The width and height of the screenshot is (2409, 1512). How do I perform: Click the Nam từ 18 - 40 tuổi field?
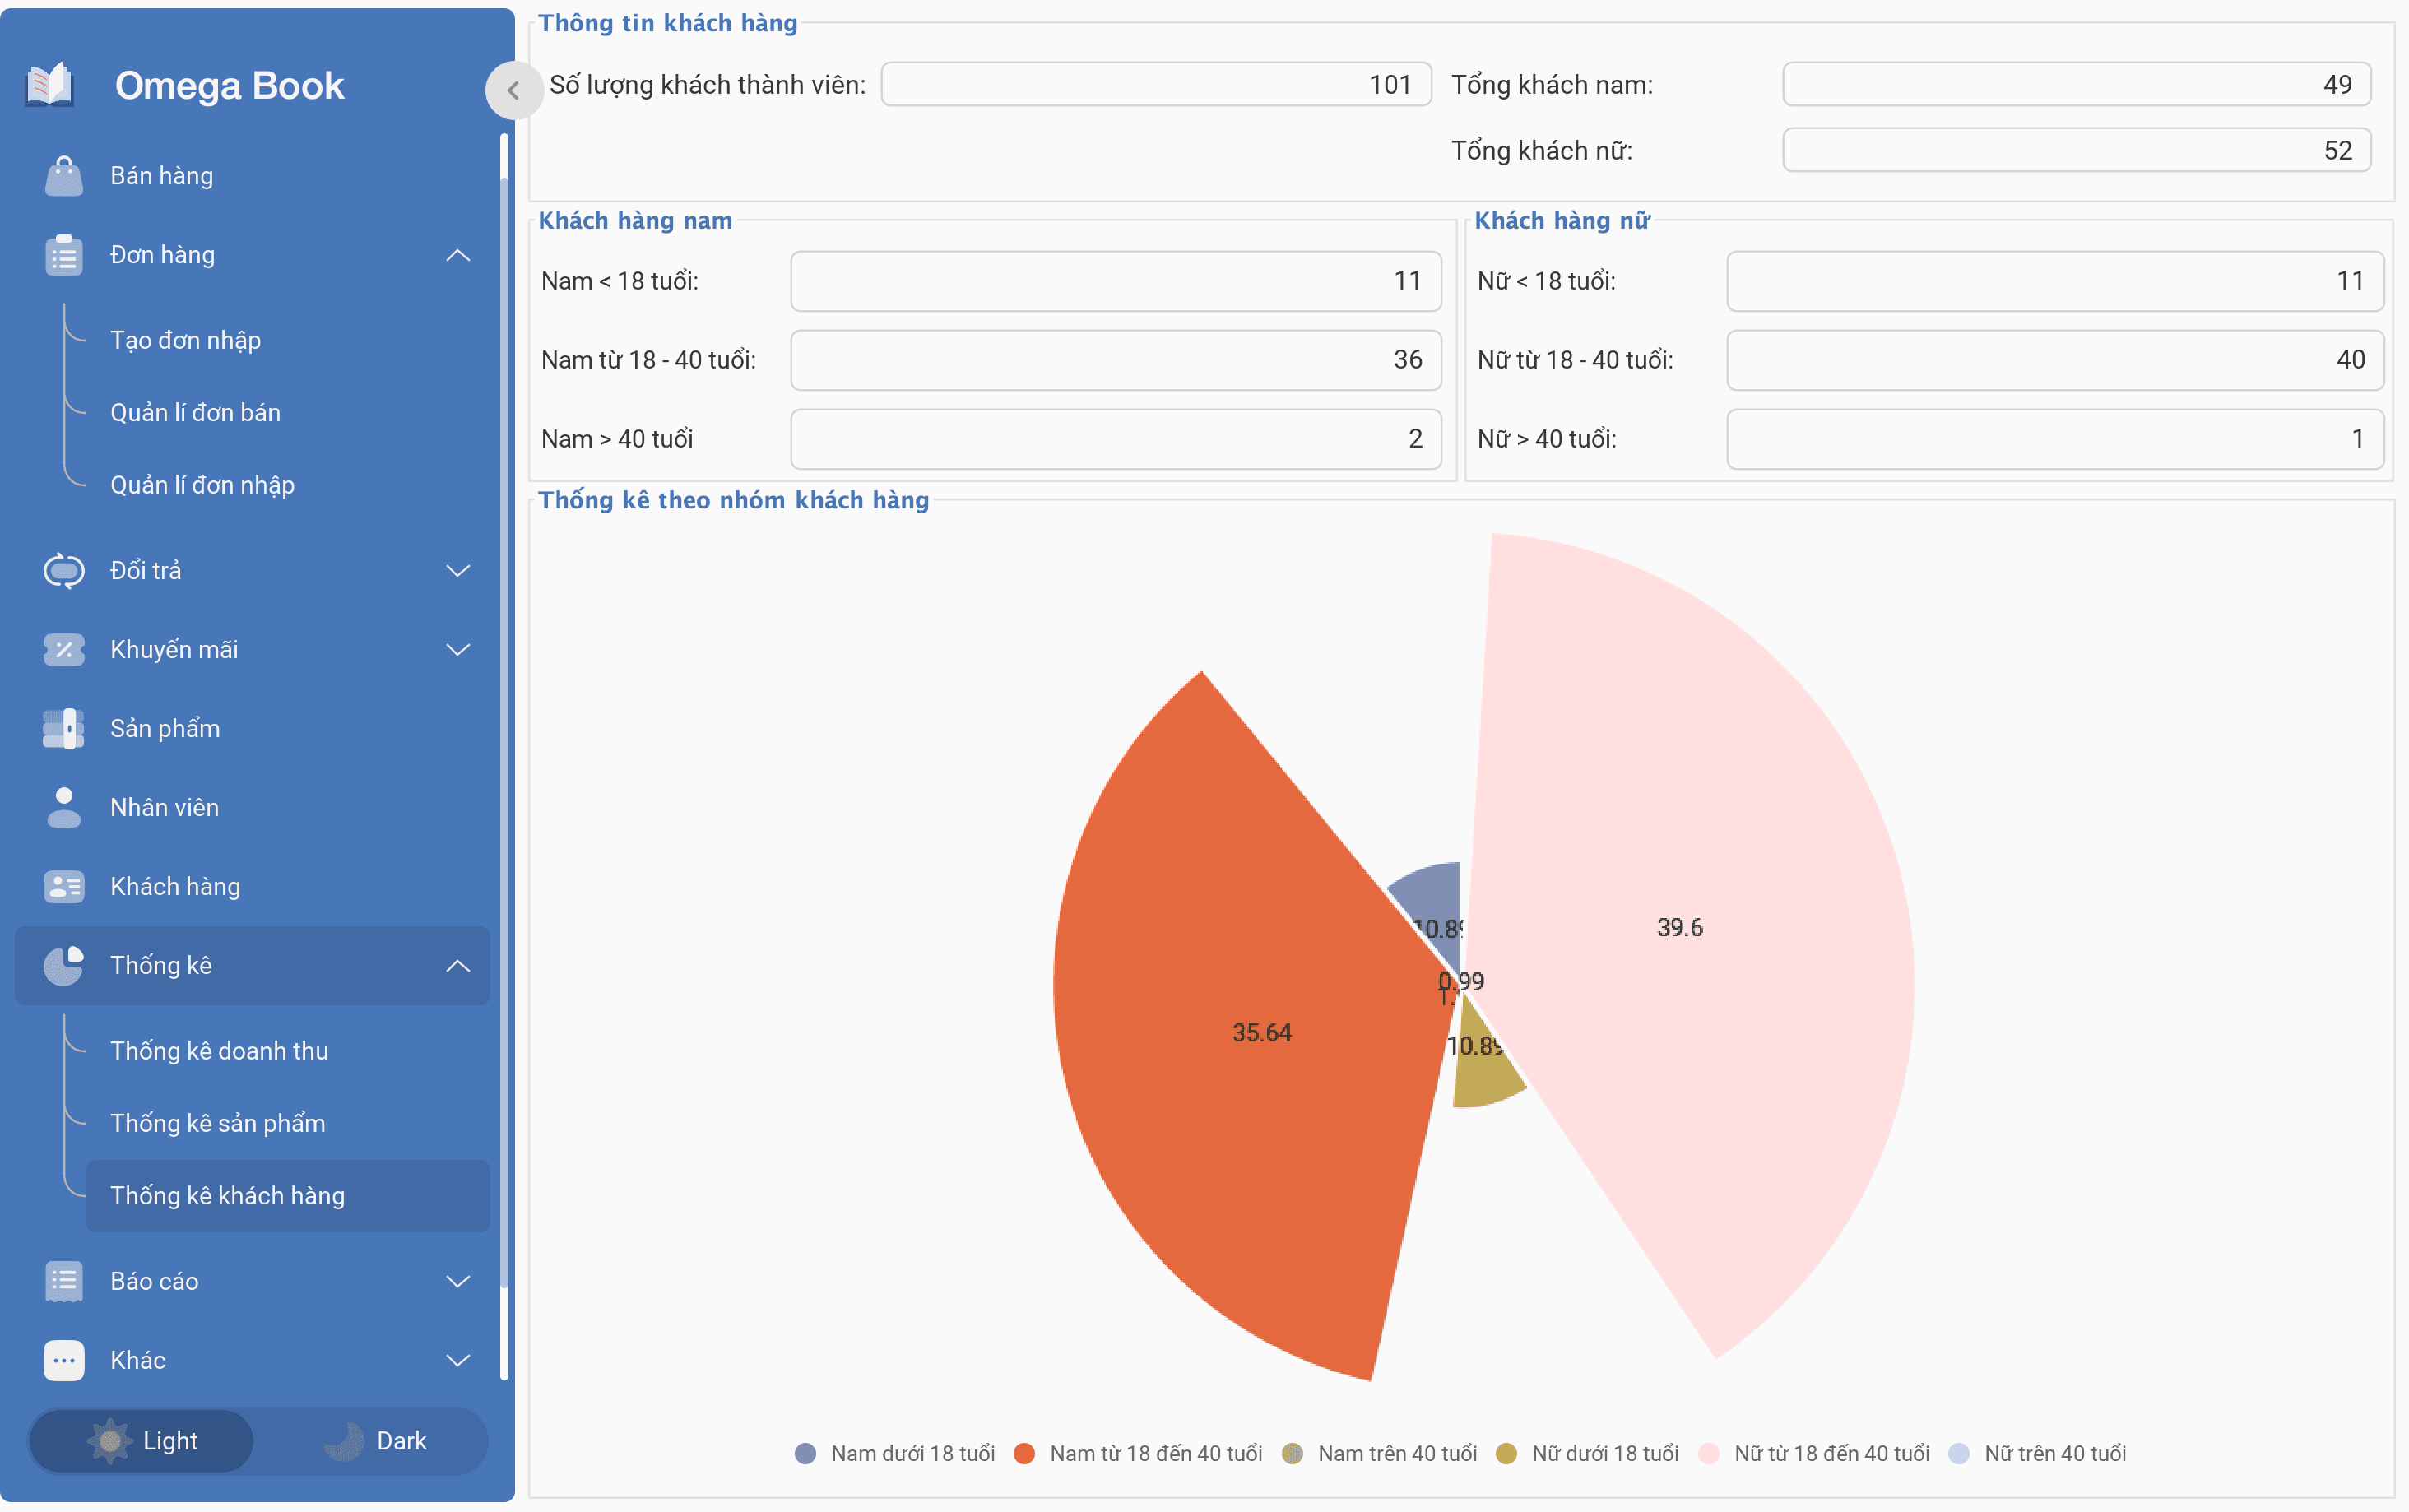coord(1116,360)
